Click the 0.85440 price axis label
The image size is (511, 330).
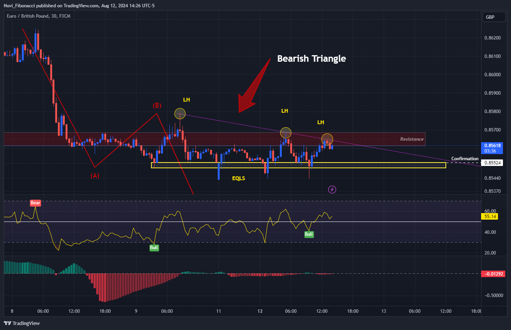point(493,178)
